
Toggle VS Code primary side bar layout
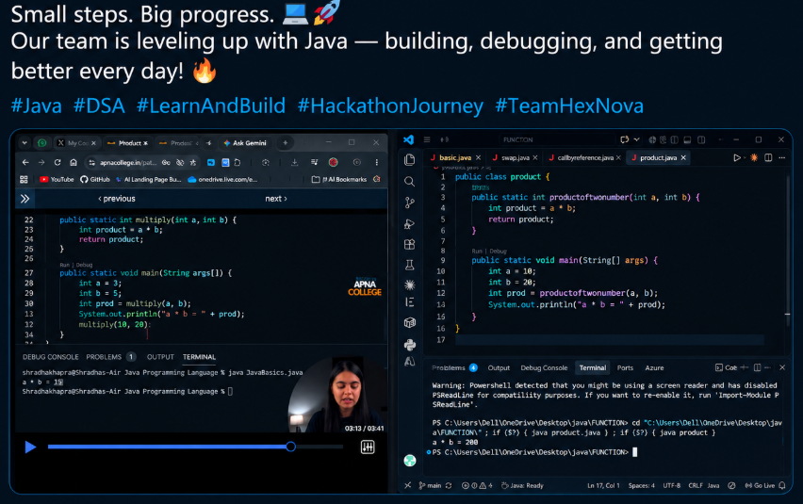675,139
